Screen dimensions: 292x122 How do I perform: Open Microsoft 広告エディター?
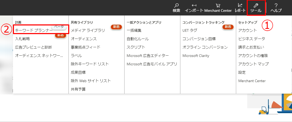(148, 56)
